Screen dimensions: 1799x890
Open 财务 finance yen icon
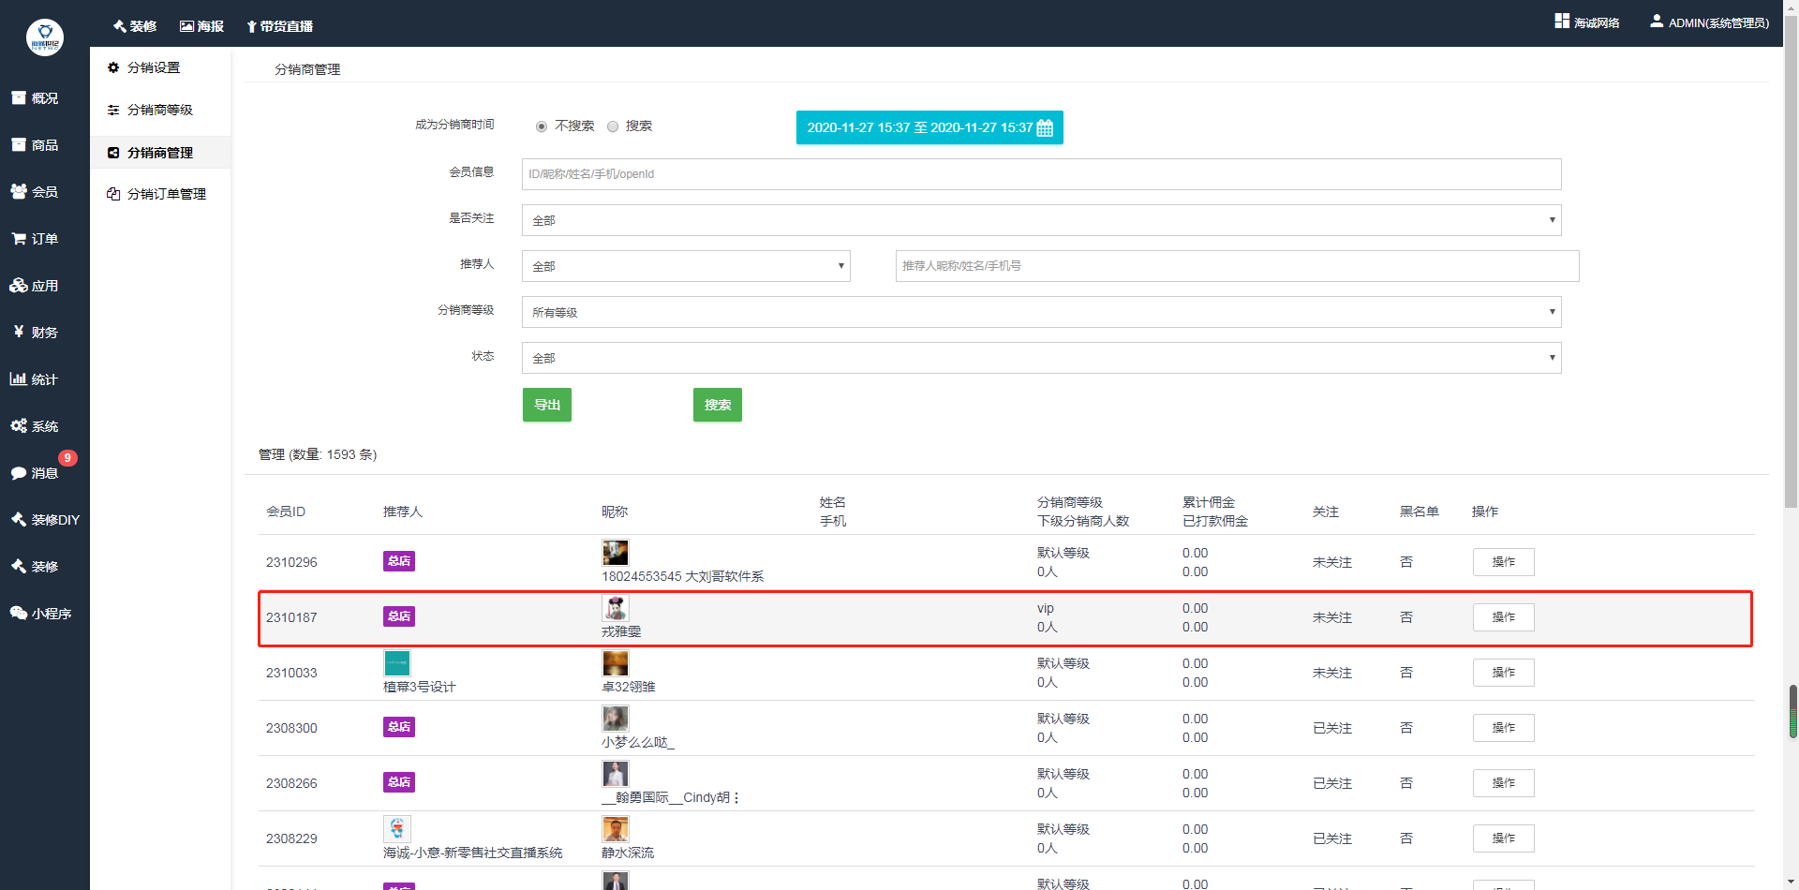pyautogui.click(x=19, y=332)
